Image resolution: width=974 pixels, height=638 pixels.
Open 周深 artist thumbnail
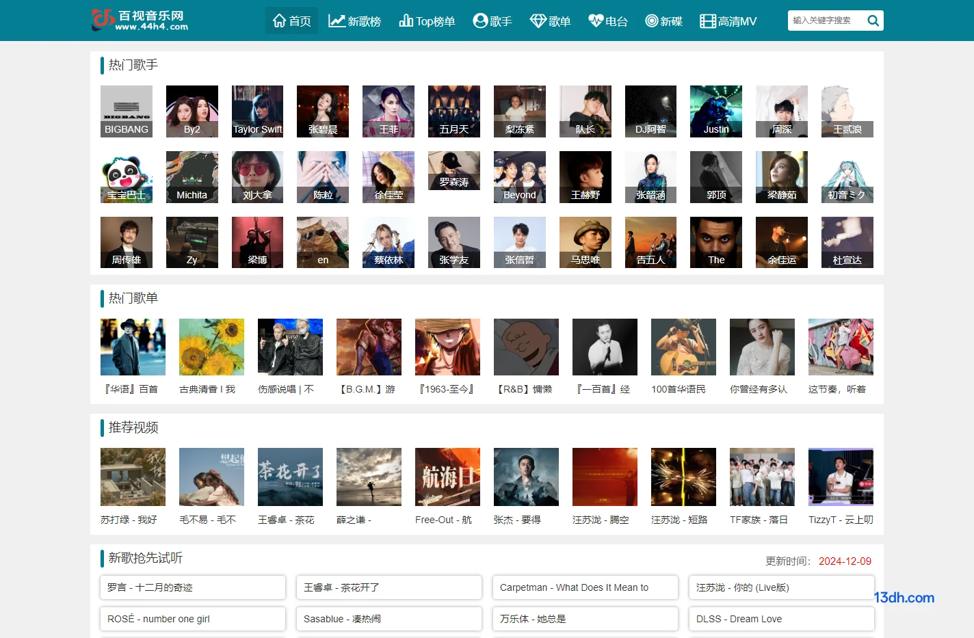click(782, 111)
